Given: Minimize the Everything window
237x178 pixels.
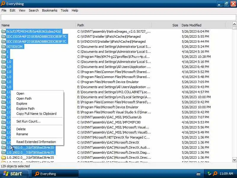Looking at the screenshot, I should (x=219, y=4).
